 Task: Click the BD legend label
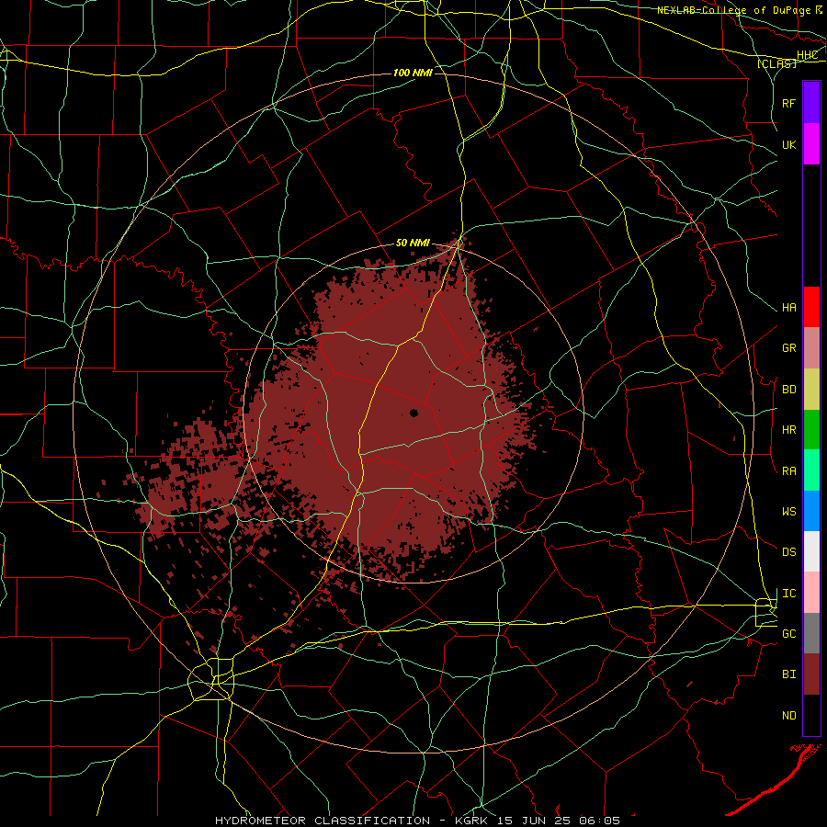789,390
